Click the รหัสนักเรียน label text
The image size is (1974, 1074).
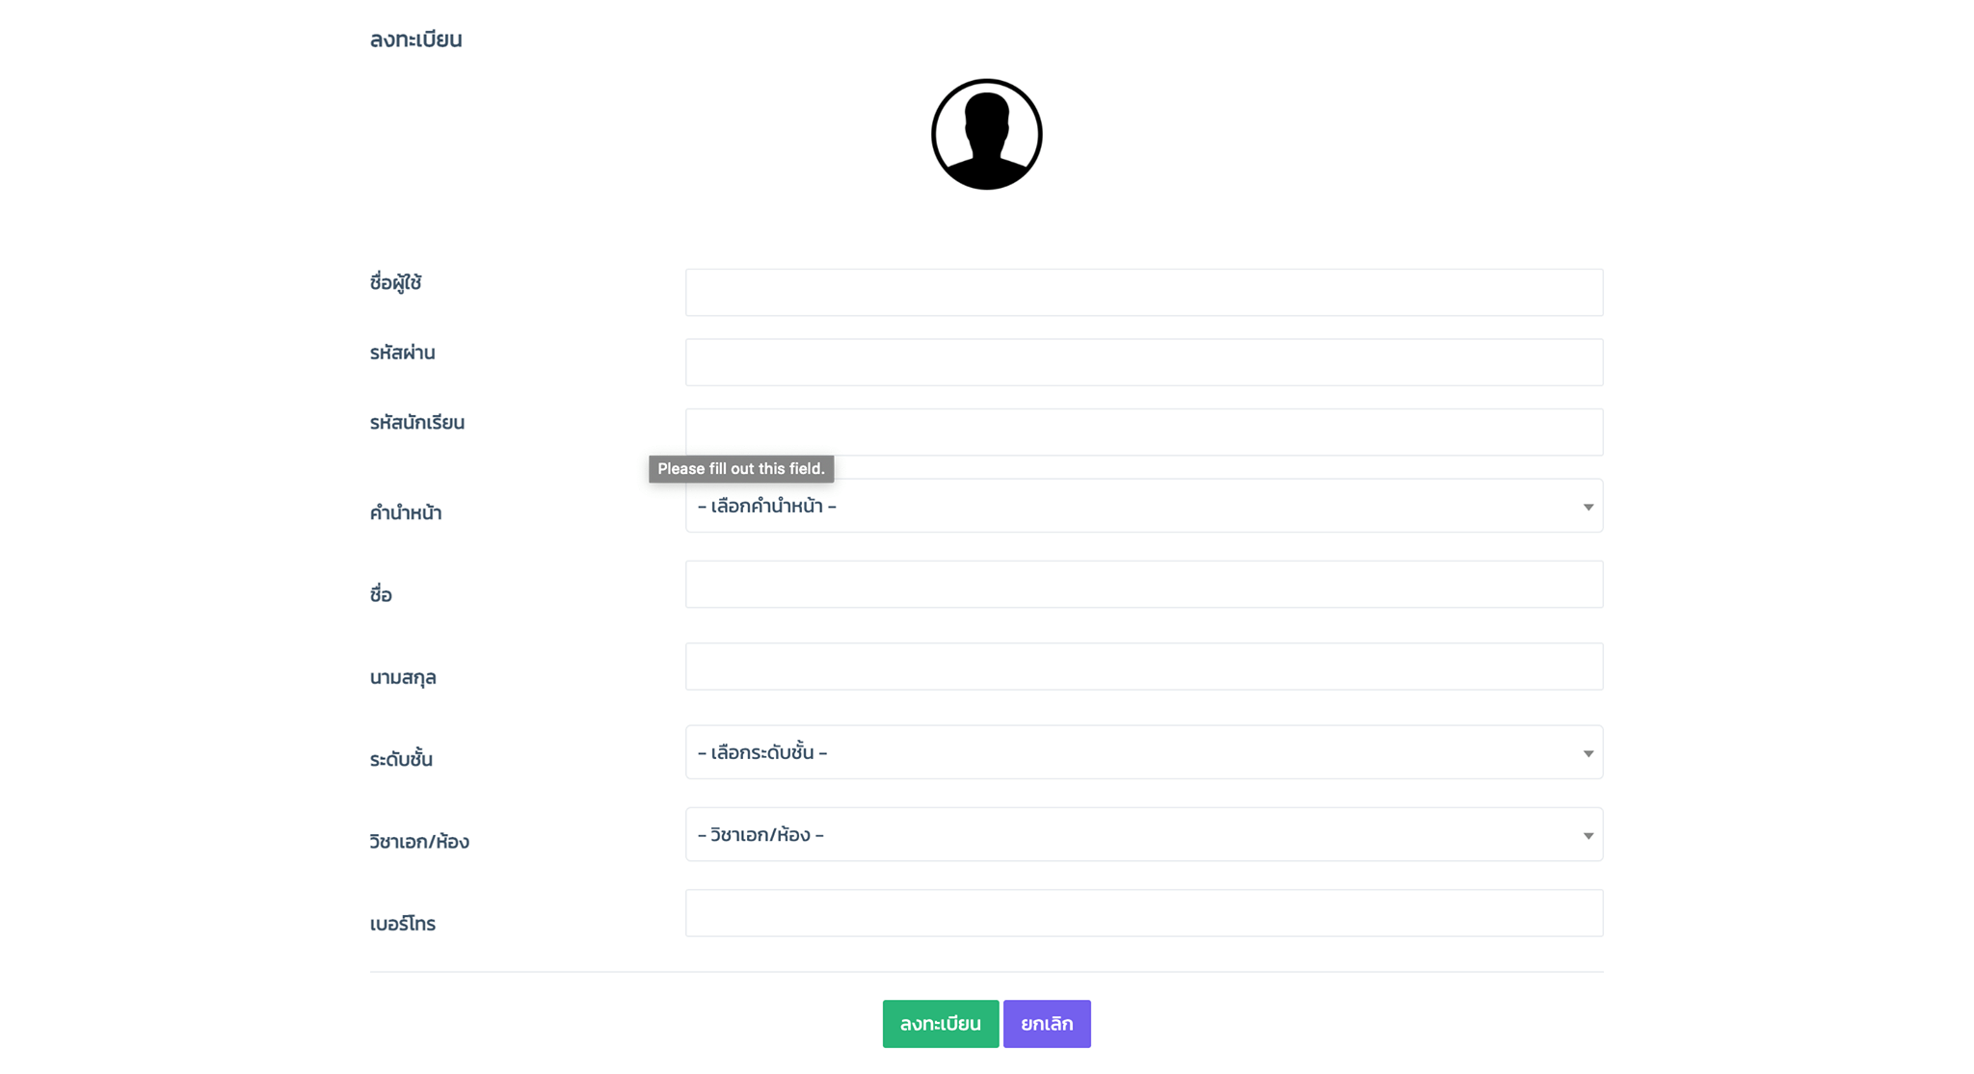coord(417,423)
